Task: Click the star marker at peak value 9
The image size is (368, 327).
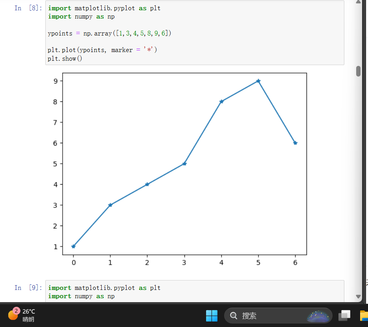Action: coord(258,81)
